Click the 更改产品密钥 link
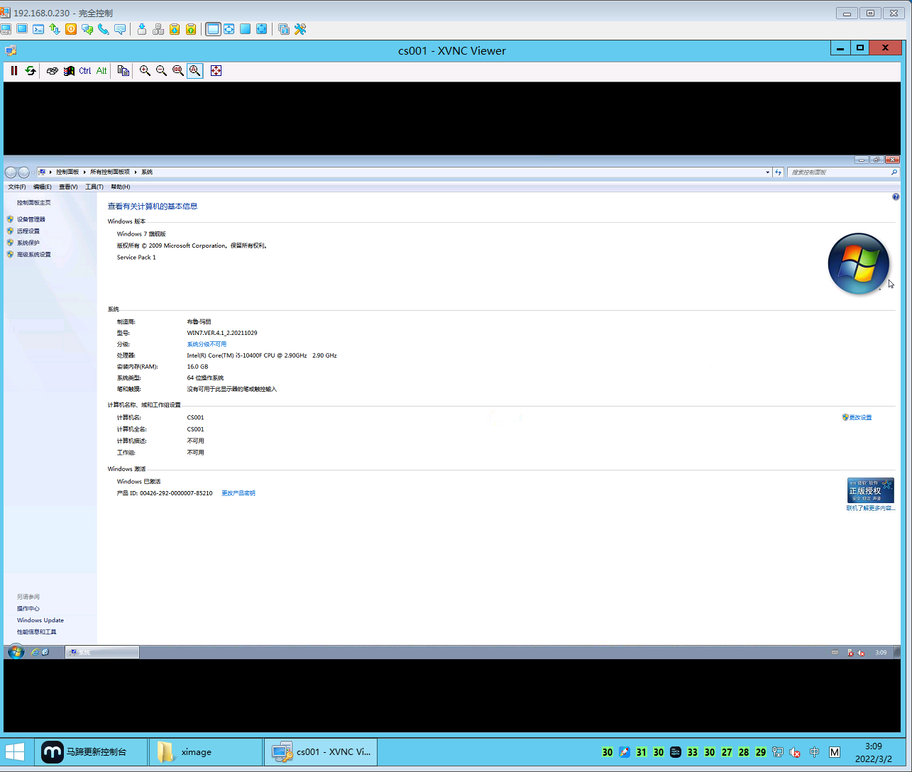 coord(238,493)
